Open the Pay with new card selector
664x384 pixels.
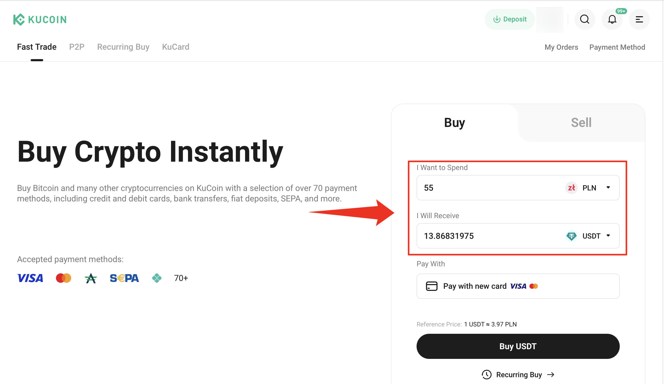tap(518, 286)
